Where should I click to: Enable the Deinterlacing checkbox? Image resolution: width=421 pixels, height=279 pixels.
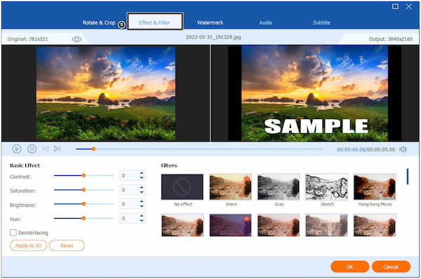pos(13,233)
